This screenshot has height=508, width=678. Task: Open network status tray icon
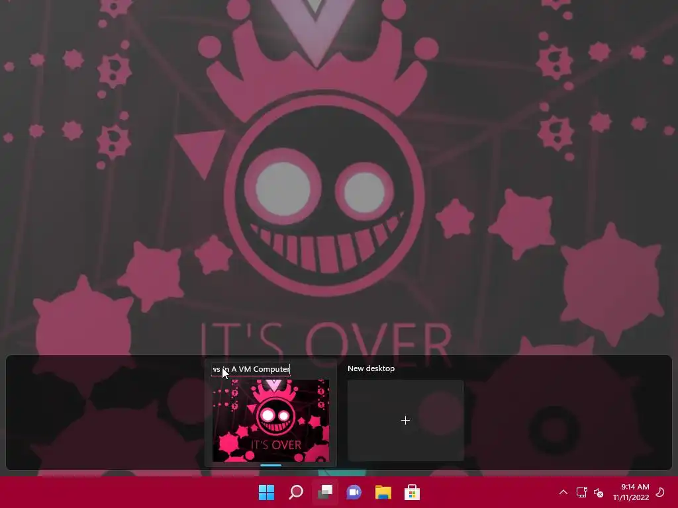(581, 492)
